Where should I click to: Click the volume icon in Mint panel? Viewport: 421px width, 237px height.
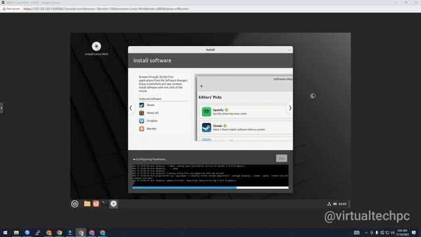point(335,204)
